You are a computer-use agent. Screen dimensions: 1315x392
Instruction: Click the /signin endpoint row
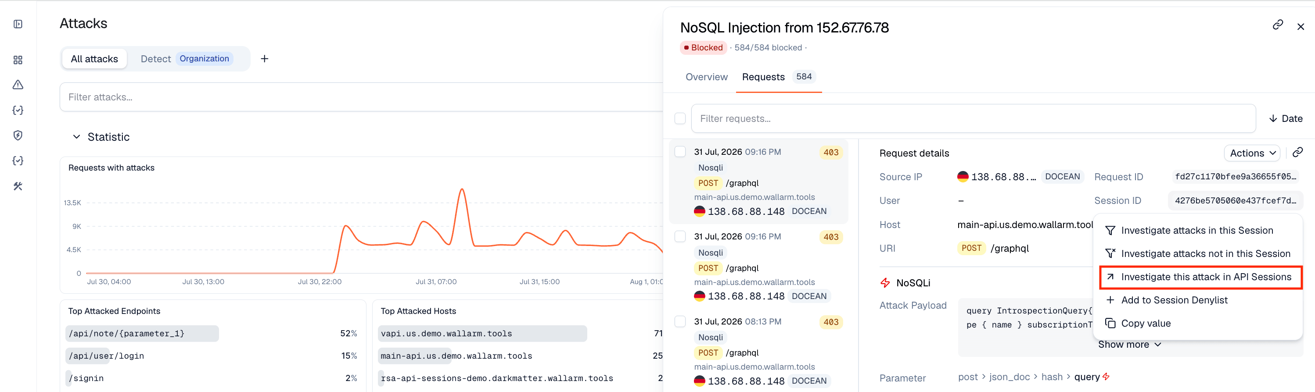click(x=212, y=378)
